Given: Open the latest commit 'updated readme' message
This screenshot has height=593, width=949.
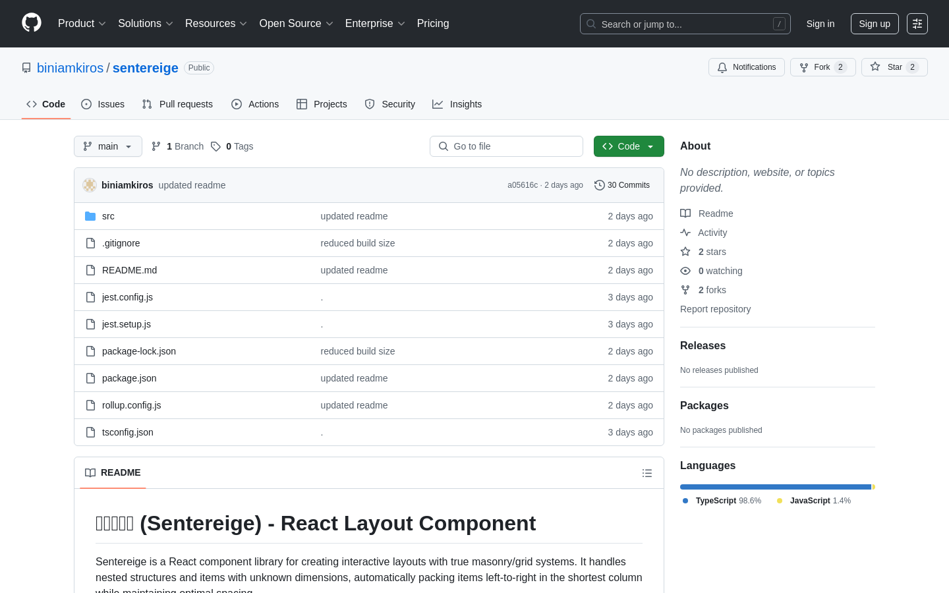Looking at the screenshot, I should coord(192,185).
